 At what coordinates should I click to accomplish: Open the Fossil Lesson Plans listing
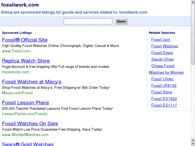[25, 103]
